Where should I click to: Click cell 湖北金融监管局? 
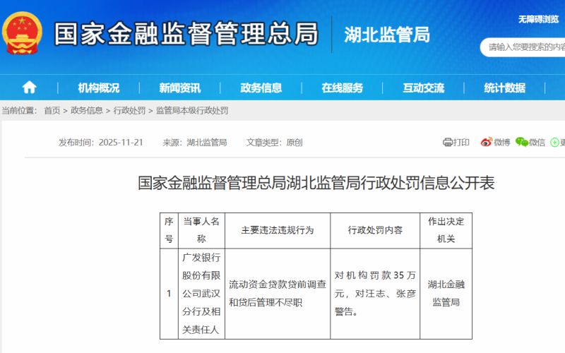click(446, 294)
